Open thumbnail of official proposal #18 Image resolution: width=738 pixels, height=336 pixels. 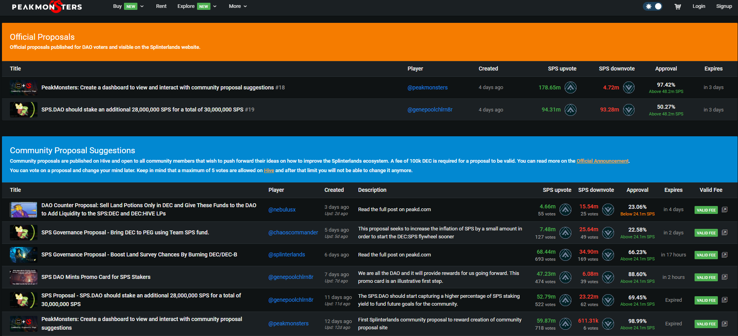click(24, 87)
